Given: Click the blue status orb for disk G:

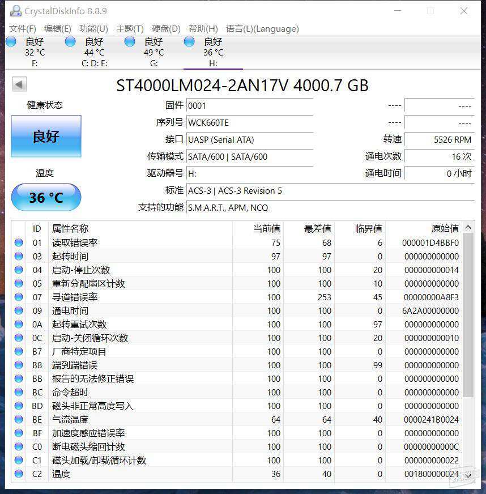Looking at the screenshot, I should point(130,41).
